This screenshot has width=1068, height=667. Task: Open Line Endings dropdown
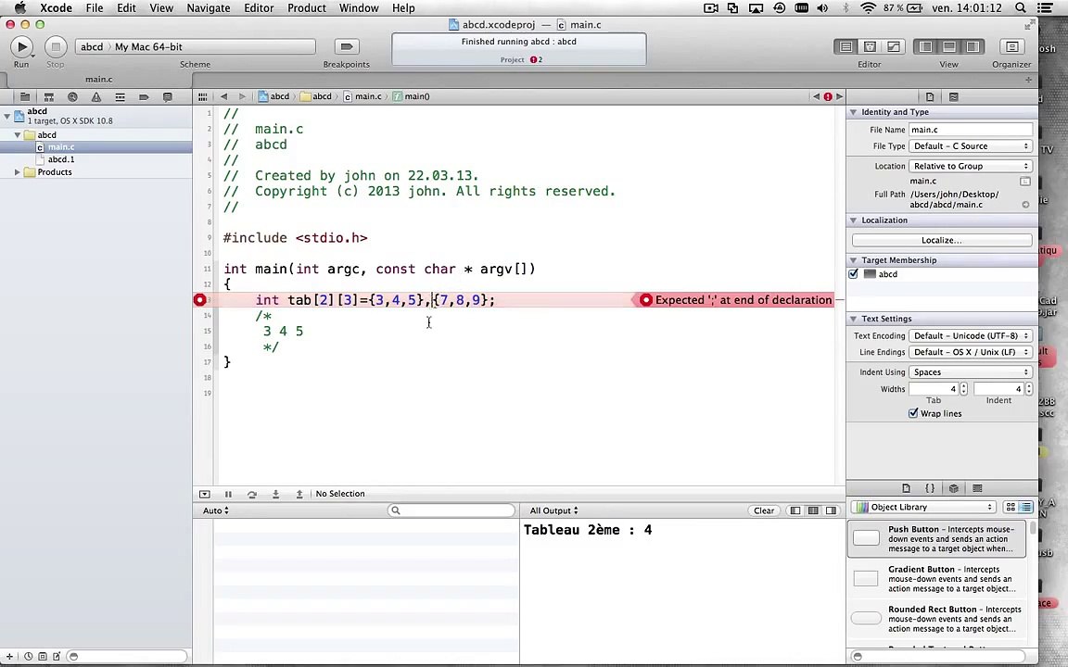click(971, 352)
